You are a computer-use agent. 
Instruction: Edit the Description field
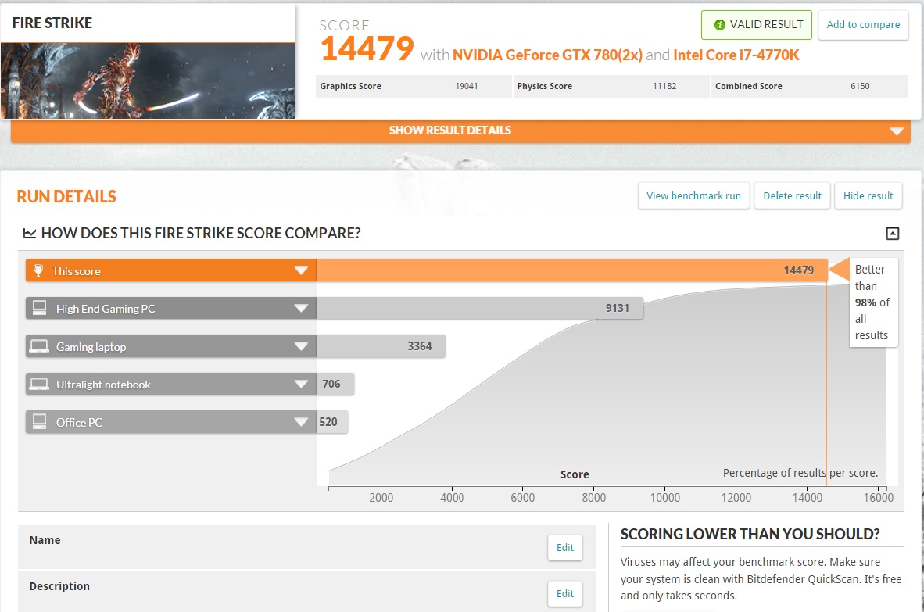click(565, 594)
